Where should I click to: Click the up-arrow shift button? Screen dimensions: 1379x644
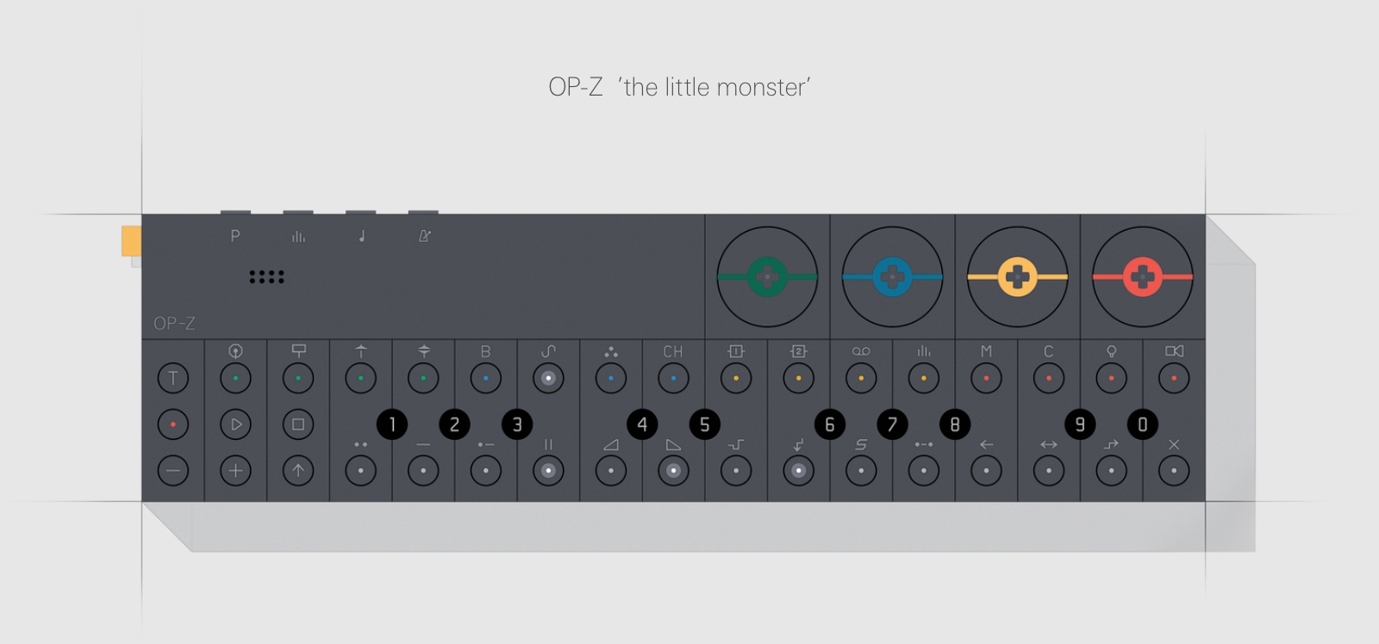pos(298,471)
